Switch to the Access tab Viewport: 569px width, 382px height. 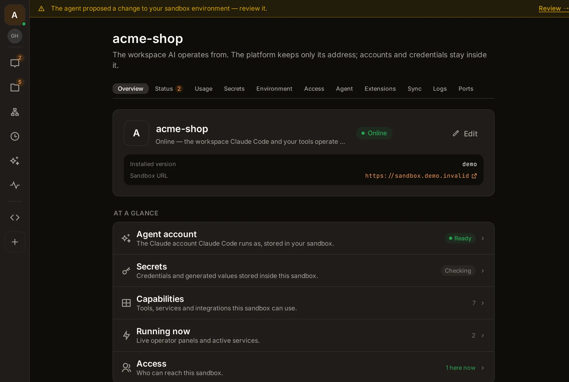click(x=314, y=89)
